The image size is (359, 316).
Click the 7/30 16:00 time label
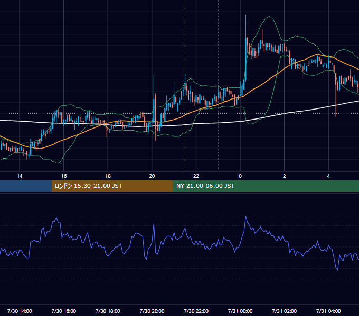coord(64,311)
